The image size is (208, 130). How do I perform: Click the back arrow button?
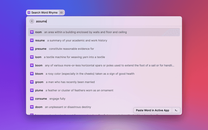tap(32, 21)
